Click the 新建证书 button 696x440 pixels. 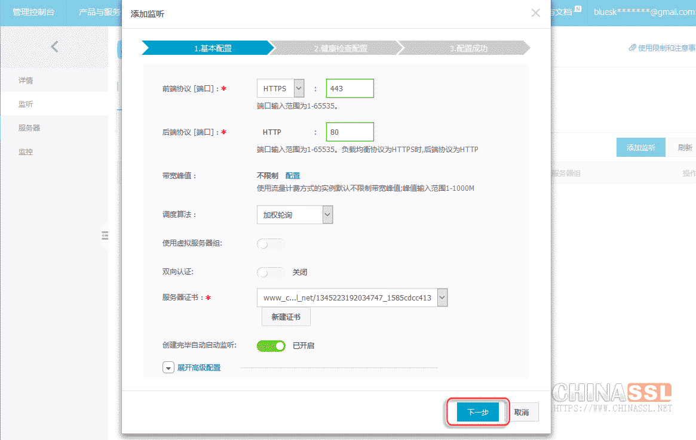(286, 317)
